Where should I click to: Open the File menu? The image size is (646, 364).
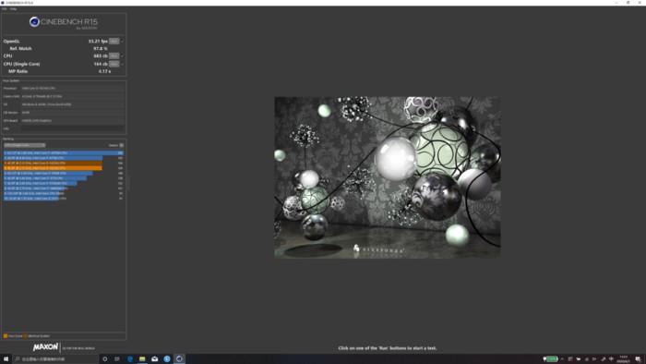click(x=4, y=8)
